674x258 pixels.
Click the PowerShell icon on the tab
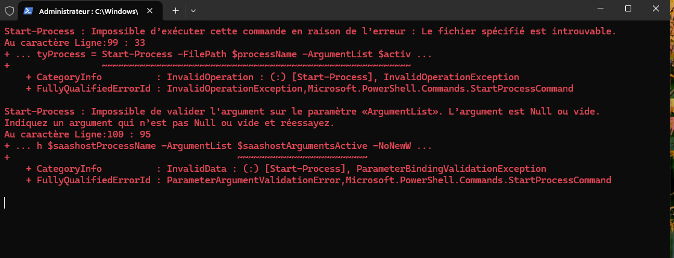pos(29,11)
